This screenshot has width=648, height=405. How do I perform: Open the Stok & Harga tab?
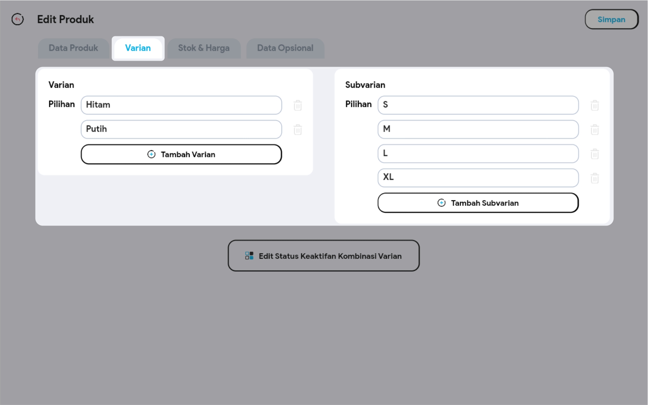[204, 48]
